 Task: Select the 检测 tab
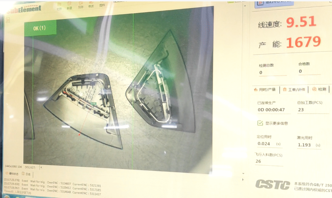coord(319,89)
